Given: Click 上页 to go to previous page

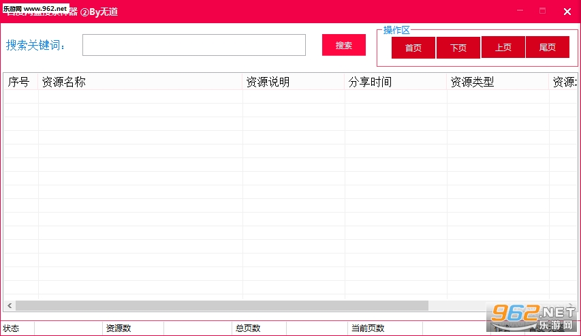Looking at the screenshot, I should (x=503, y=48).
